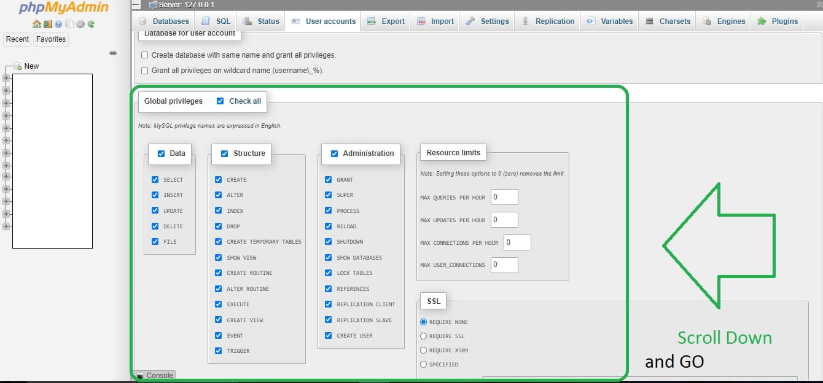823x383 pixels.
Task: Uncheck the INSERT privilege
Action: pos(155,195)
